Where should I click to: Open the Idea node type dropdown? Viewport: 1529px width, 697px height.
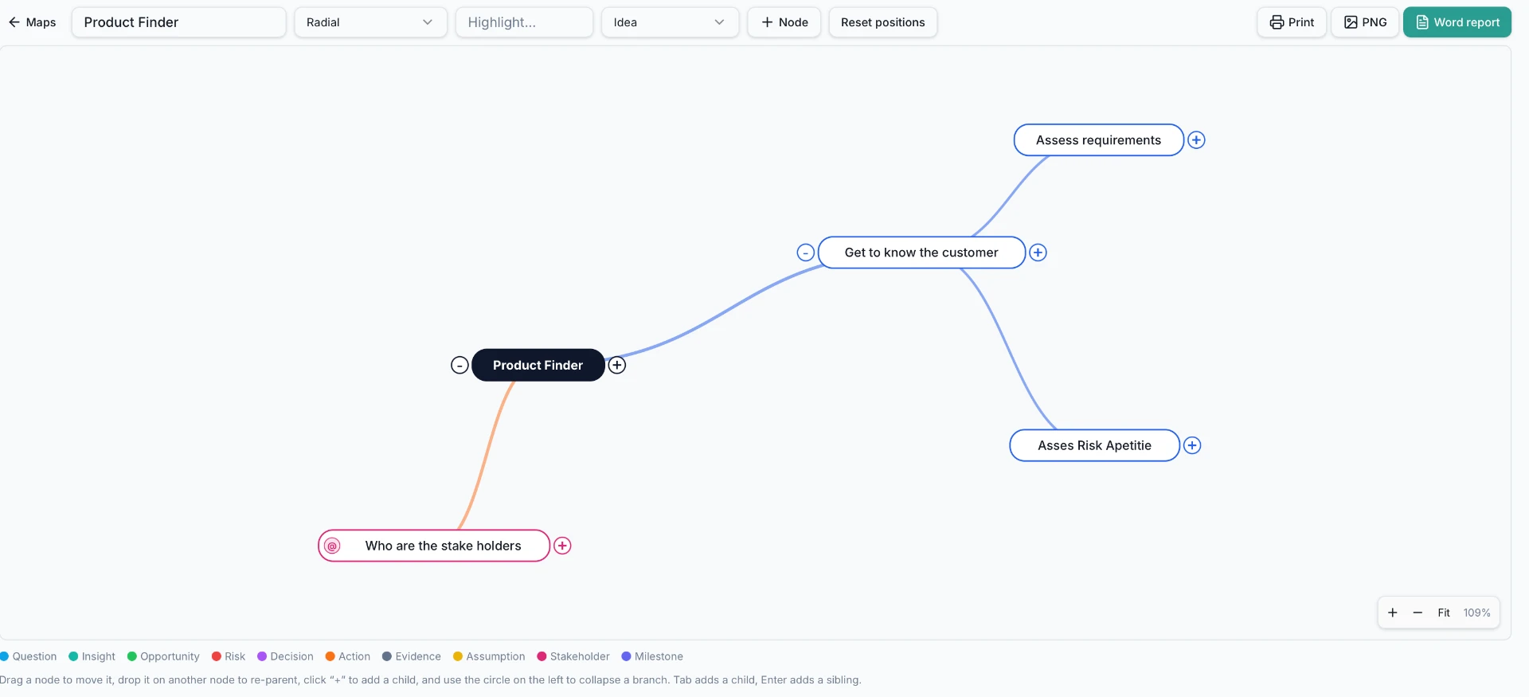(670, 22)
